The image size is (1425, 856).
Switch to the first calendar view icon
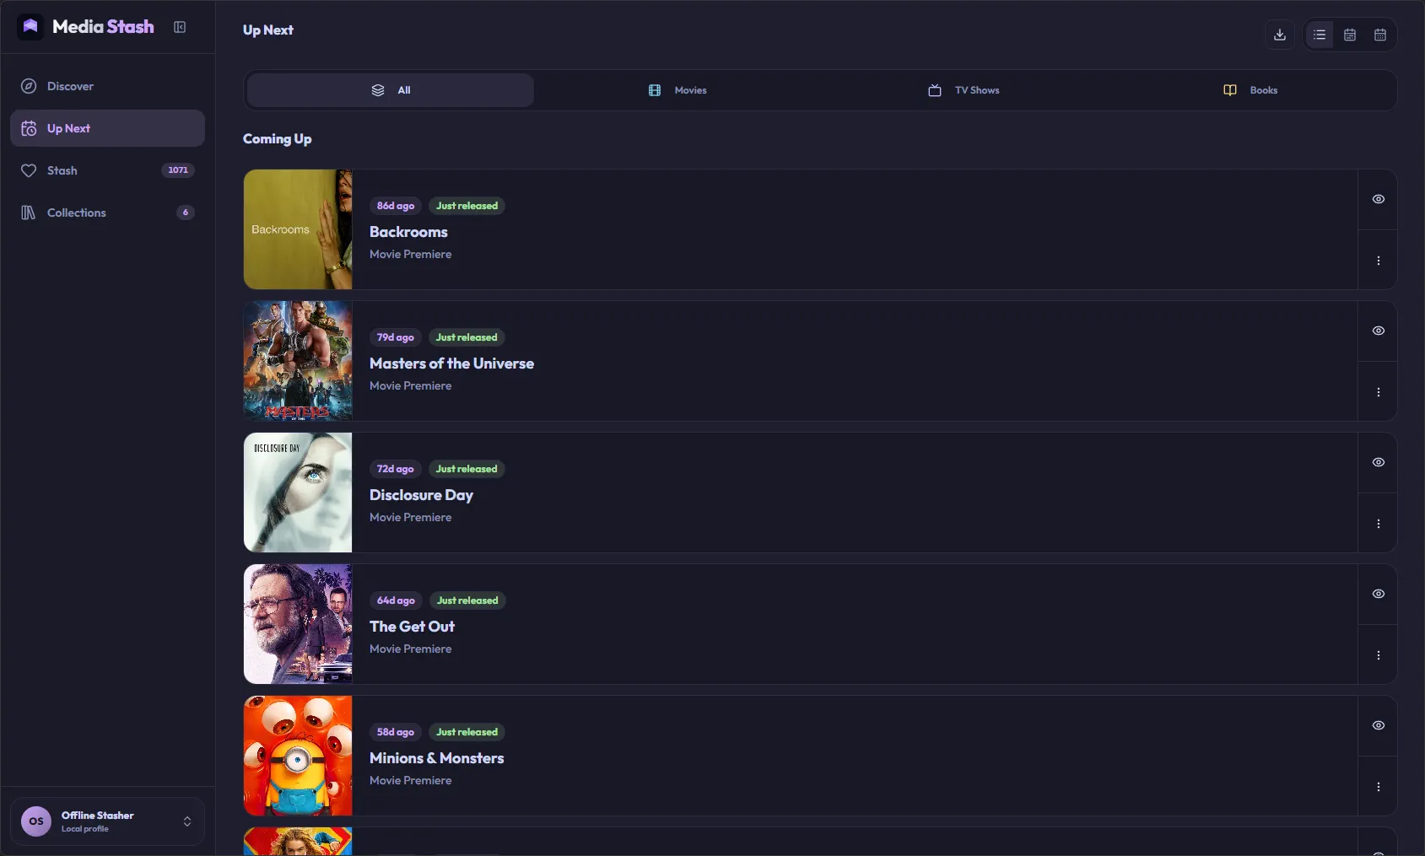1350,35
